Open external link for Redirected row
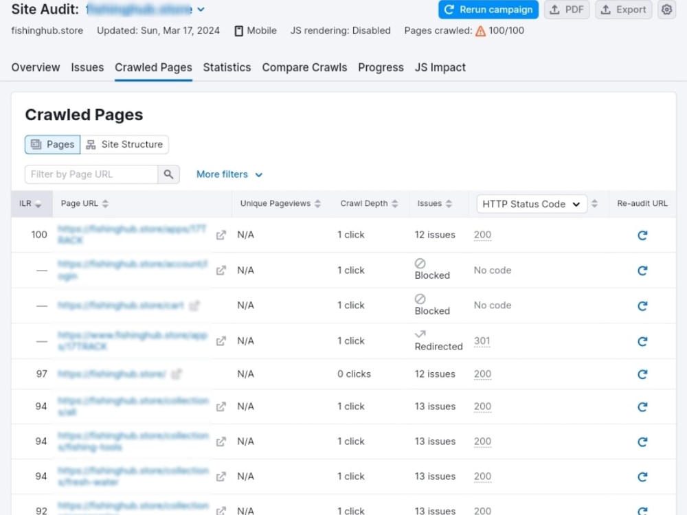 click(x=221, y=341)
